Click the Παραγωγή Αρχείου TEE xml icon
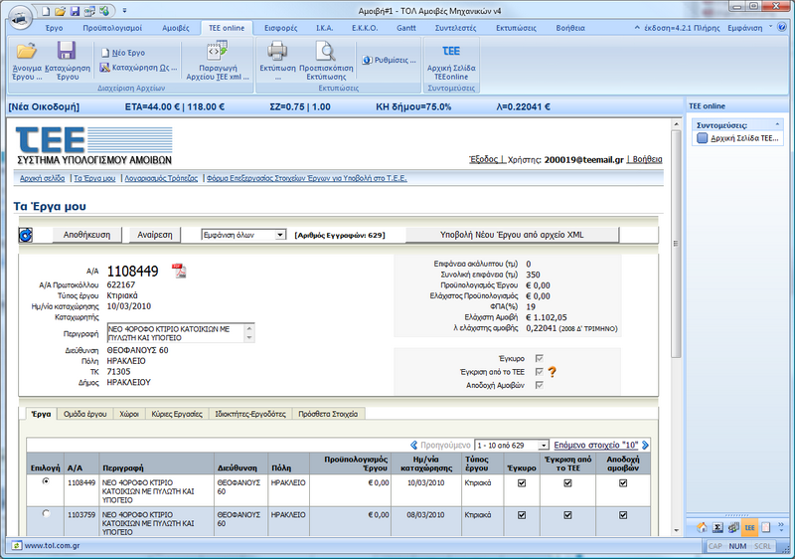795x559 pixels. click(218, 52)
